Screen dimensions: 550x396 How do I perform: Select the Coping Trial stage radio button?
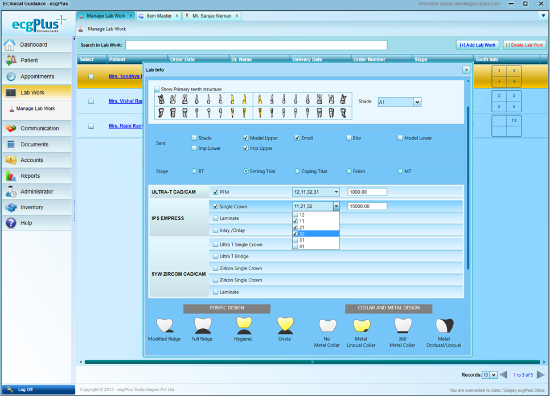297,171
